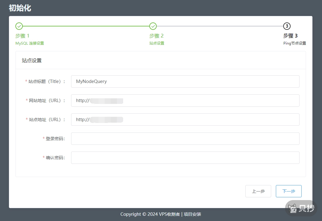Image resolution: width=322 pixels, height=221 pixels.
Task: Open the VPS收割者 footer link
Action: tap(169, 214)
